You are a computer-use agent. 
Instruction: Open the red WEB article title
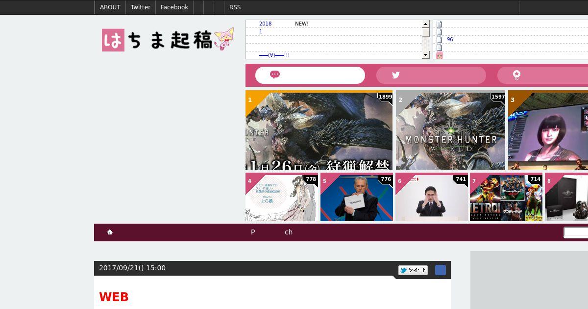[x=114, y=297]
